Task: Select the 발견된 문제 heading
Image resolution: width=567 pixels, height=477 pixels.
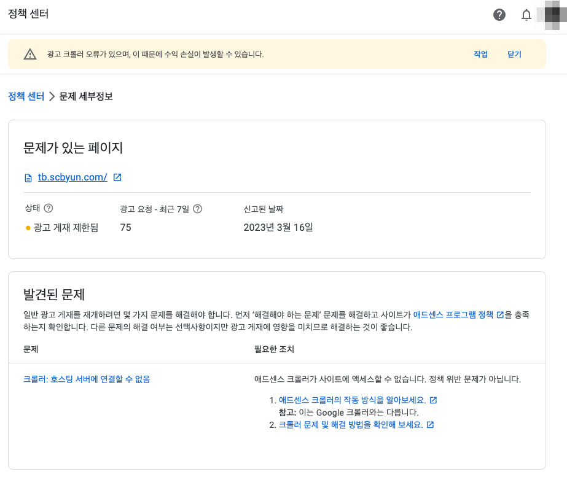Action: (54, 295)
